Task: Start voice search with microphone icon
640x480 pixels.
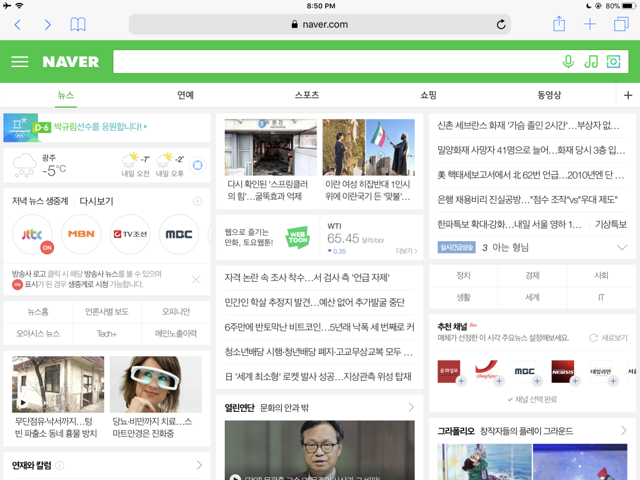Action: [x=568, y=61]
